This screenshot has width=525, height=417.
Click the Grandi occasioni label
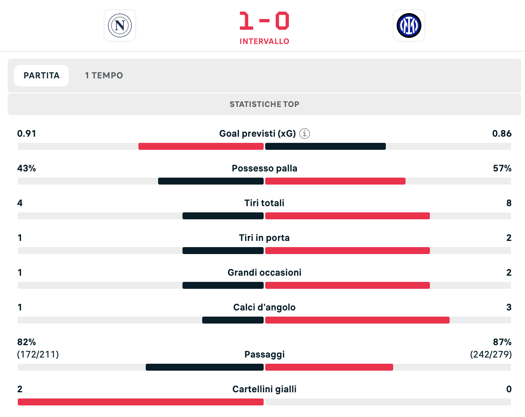[x=264, y=273]
